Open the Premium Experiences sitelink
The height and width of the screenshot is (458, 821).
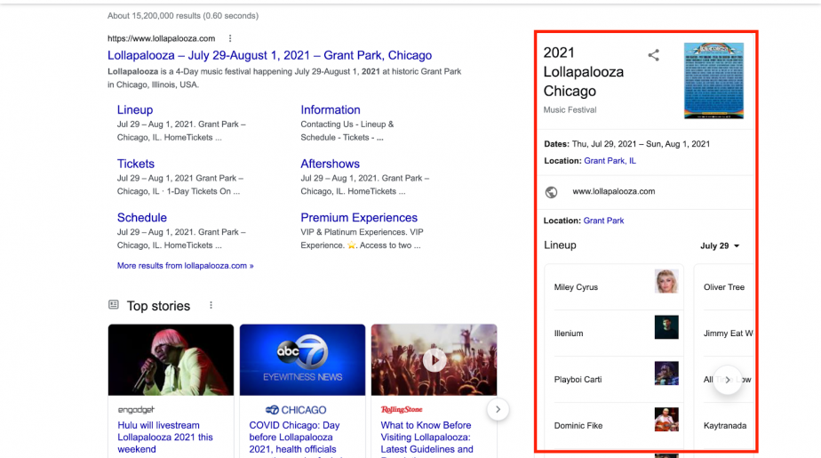[x=359, y=218]
